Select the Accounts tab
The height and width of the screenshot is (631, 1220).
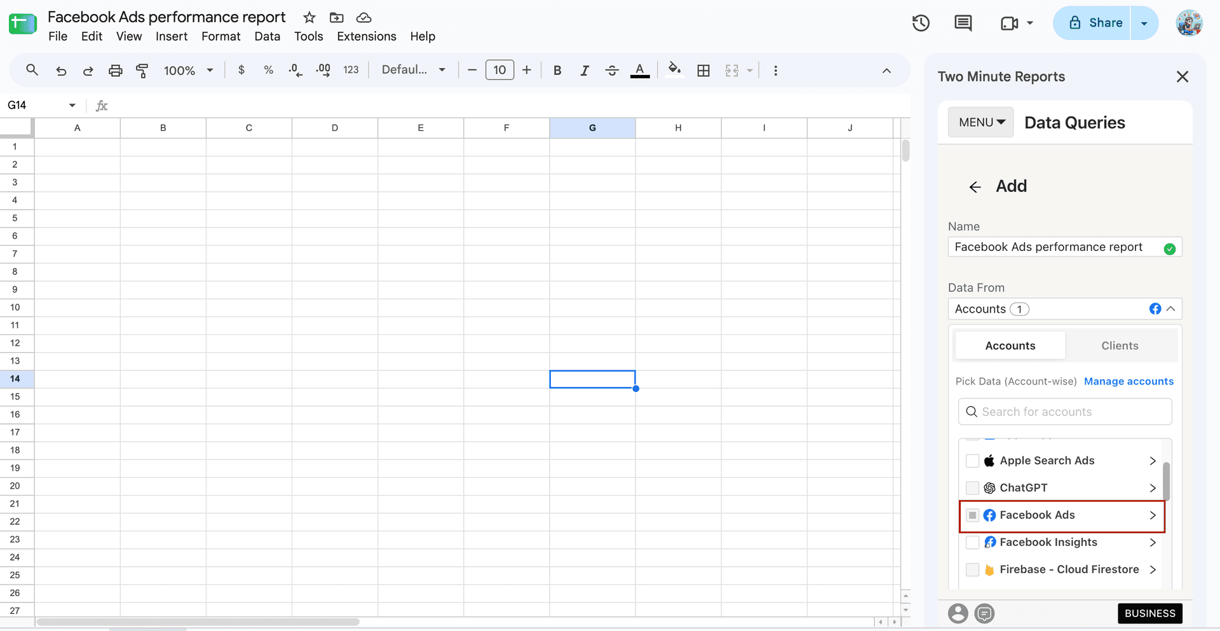pos(1010,346)
